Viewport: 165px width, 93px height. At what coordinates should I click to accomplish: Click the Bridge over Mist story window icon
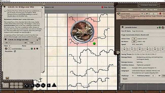tap(5, 7)
